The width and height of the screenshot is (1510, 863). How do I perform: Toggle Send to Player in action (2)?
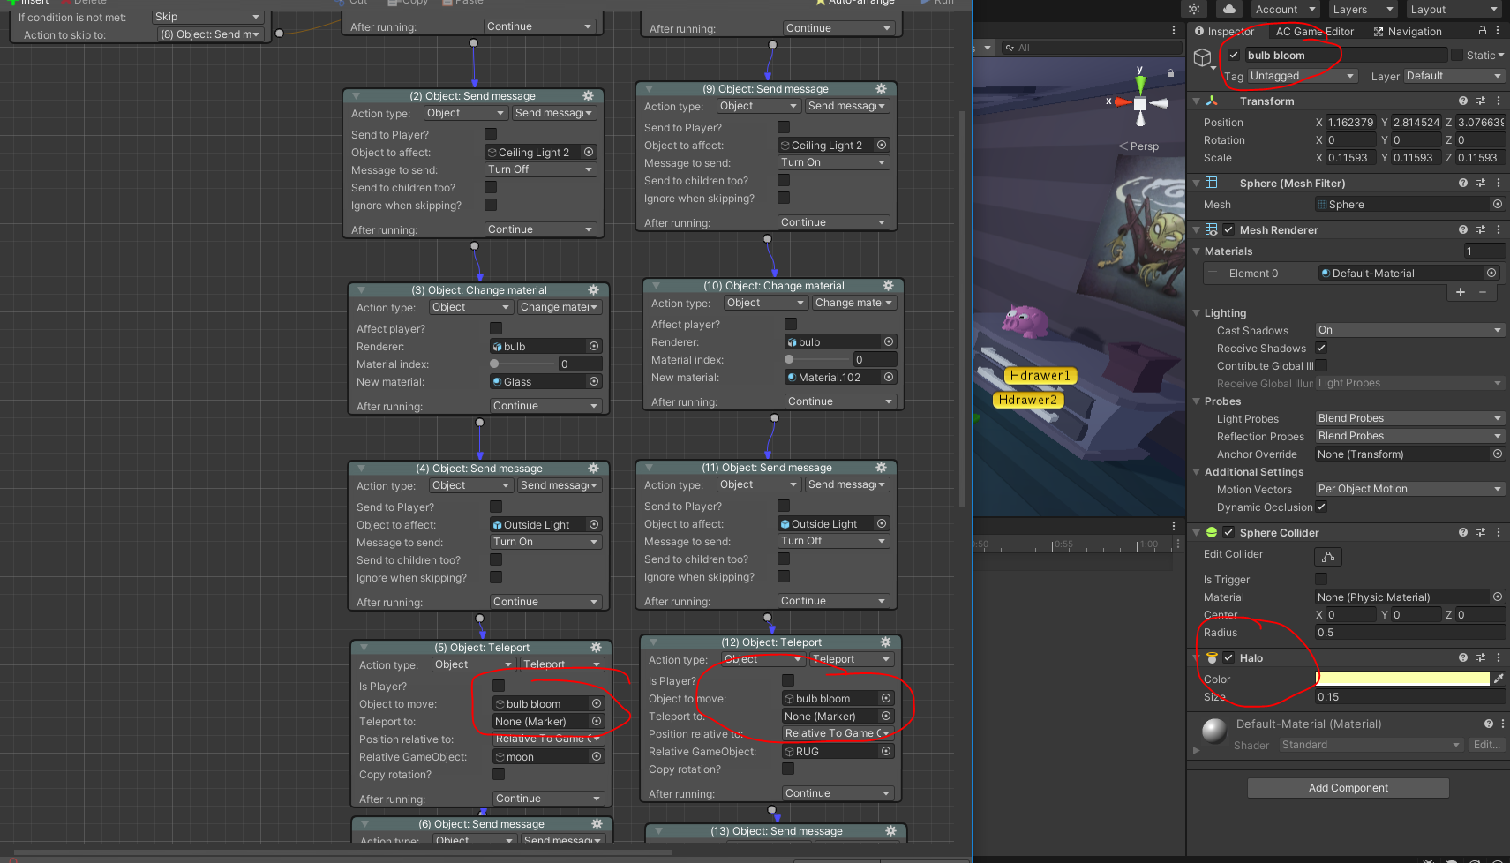pyautogui.click(x=491, y=134)
